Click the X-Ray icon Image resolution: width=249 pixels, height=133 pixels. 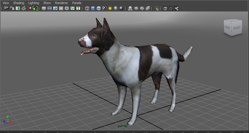point(136,8)
